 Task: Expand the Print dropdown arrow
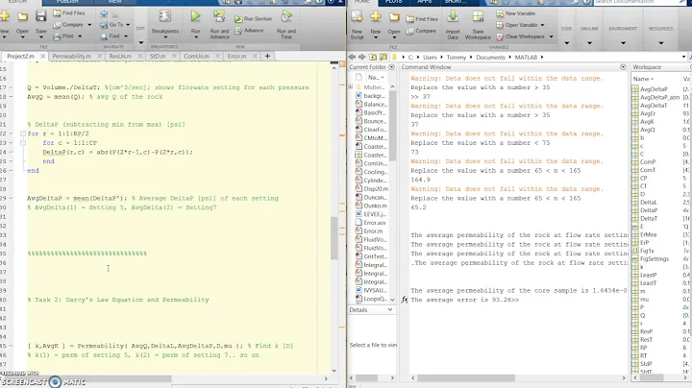point(80,36)
